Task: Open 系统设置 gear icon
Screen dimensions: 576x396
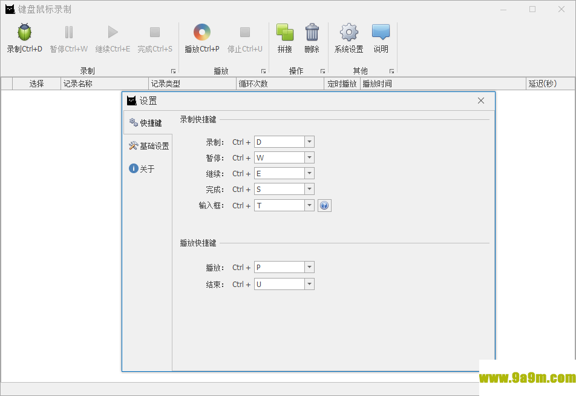Action: (349, 32)
